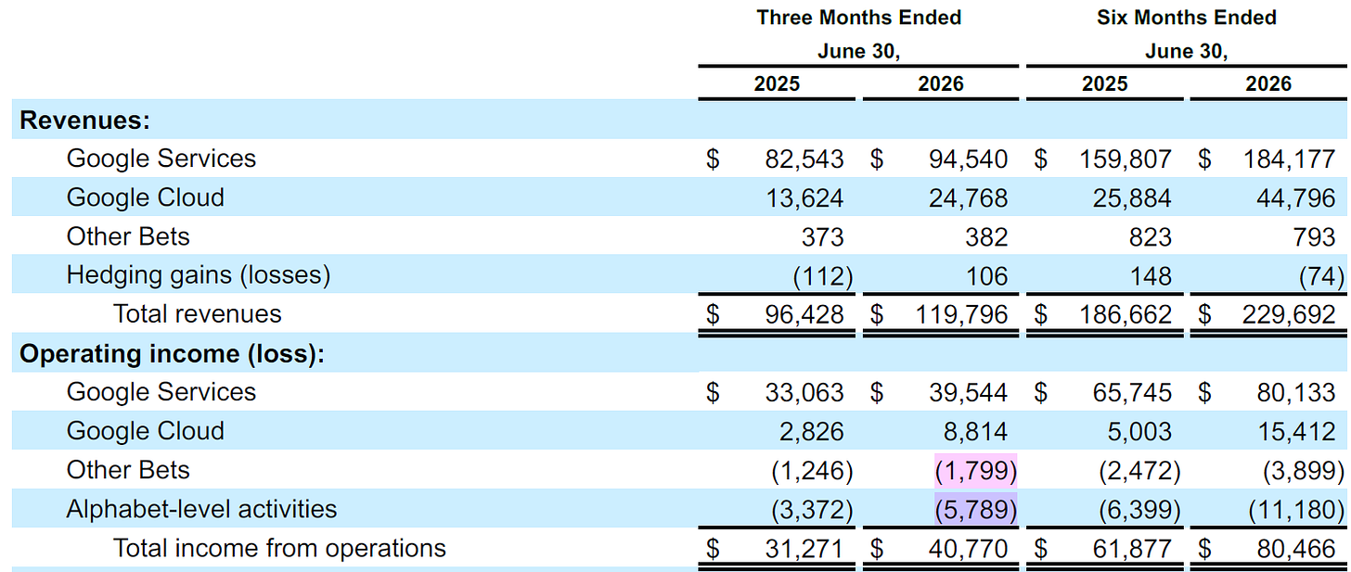Select the "Total revenues" row label
The height and width of the screenshot is (572, 1351).
[198, 314]
